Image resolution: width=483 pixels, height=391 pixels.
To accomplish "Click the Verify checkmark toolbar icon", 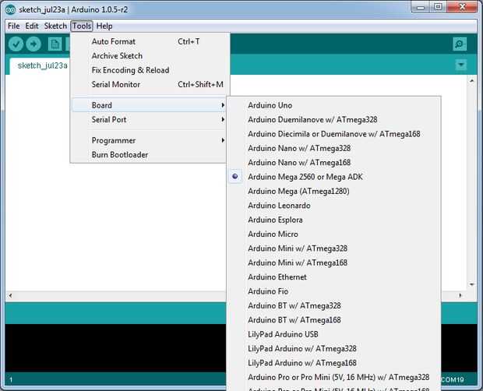I will tap(16, 44).
